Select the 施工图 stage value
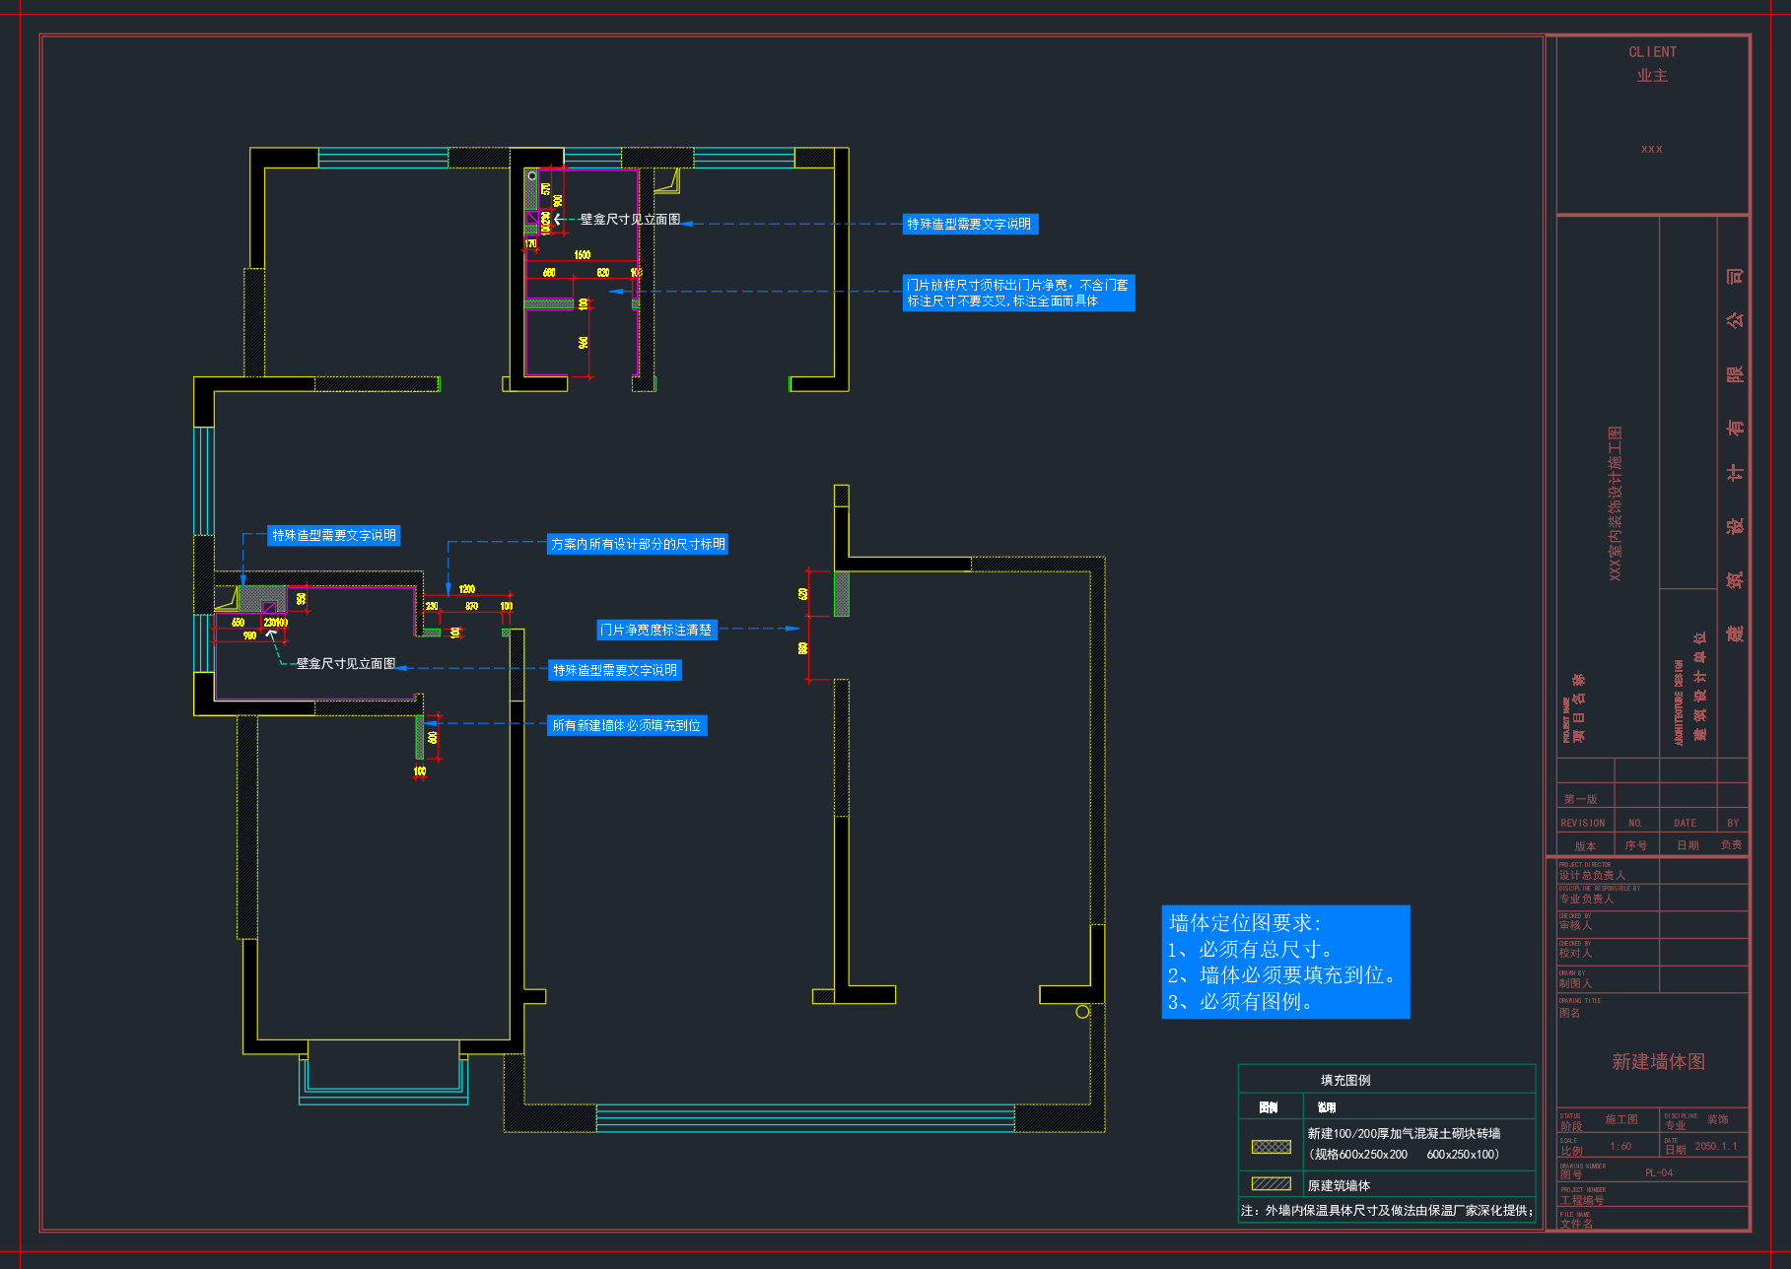 [1621, 1119]
